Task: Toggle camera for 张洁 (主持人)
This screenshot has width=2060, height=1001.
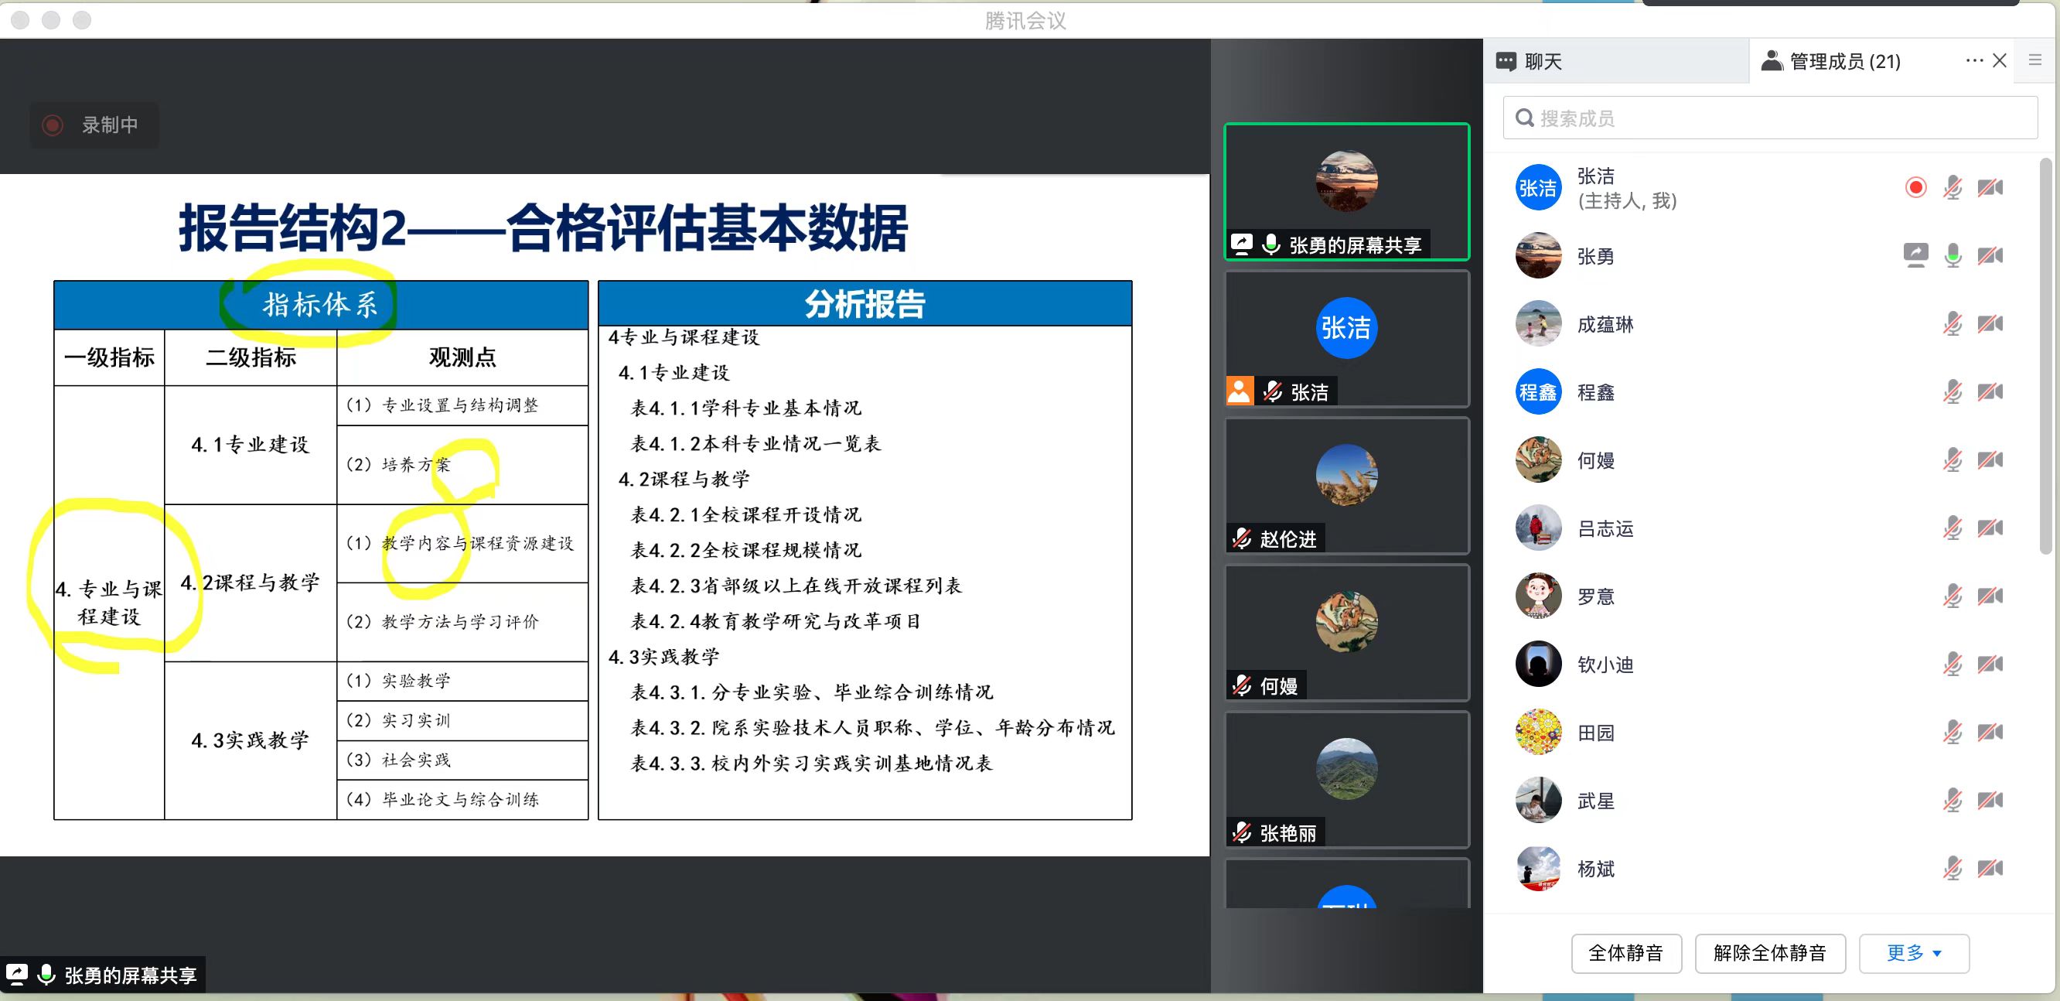Action: tap(1990, 188)
